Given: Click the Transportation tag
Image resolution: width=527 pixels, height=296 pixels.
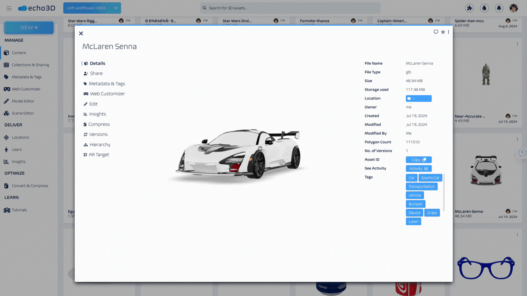Looking at the screenshot, I should pos(422,187).
